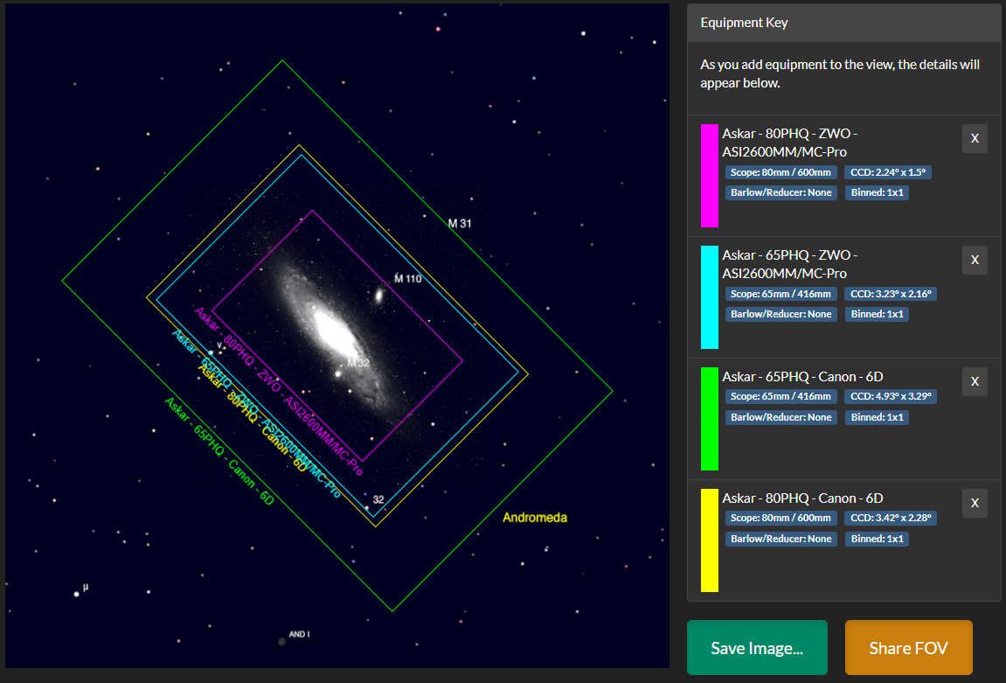The width and height of the screenshot is (1006, 683).
Task: Share the FOV via Share FOV button
Action: 908,648
